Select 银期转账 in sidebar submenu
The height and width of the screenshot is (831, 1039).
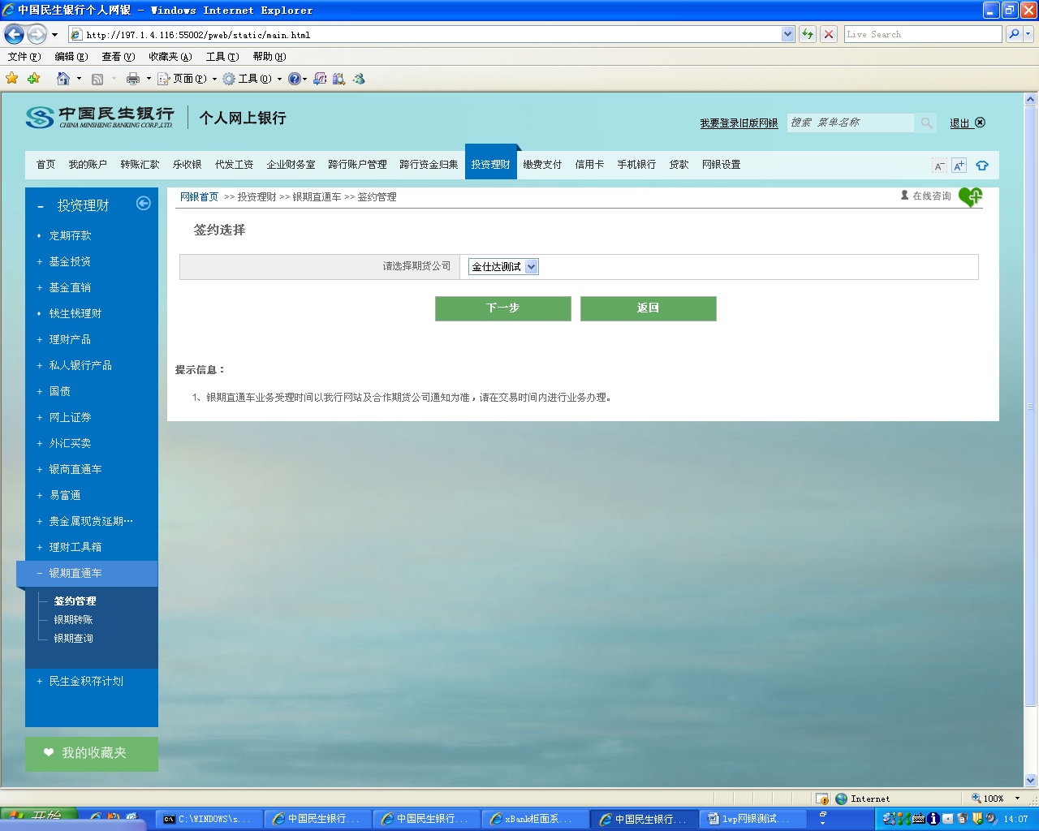pos(73,620)
